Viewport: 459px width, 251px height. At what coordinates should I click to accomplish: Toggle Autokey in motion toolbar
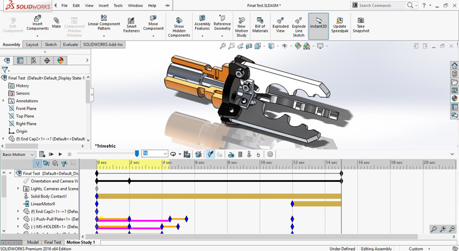point(210,154)
